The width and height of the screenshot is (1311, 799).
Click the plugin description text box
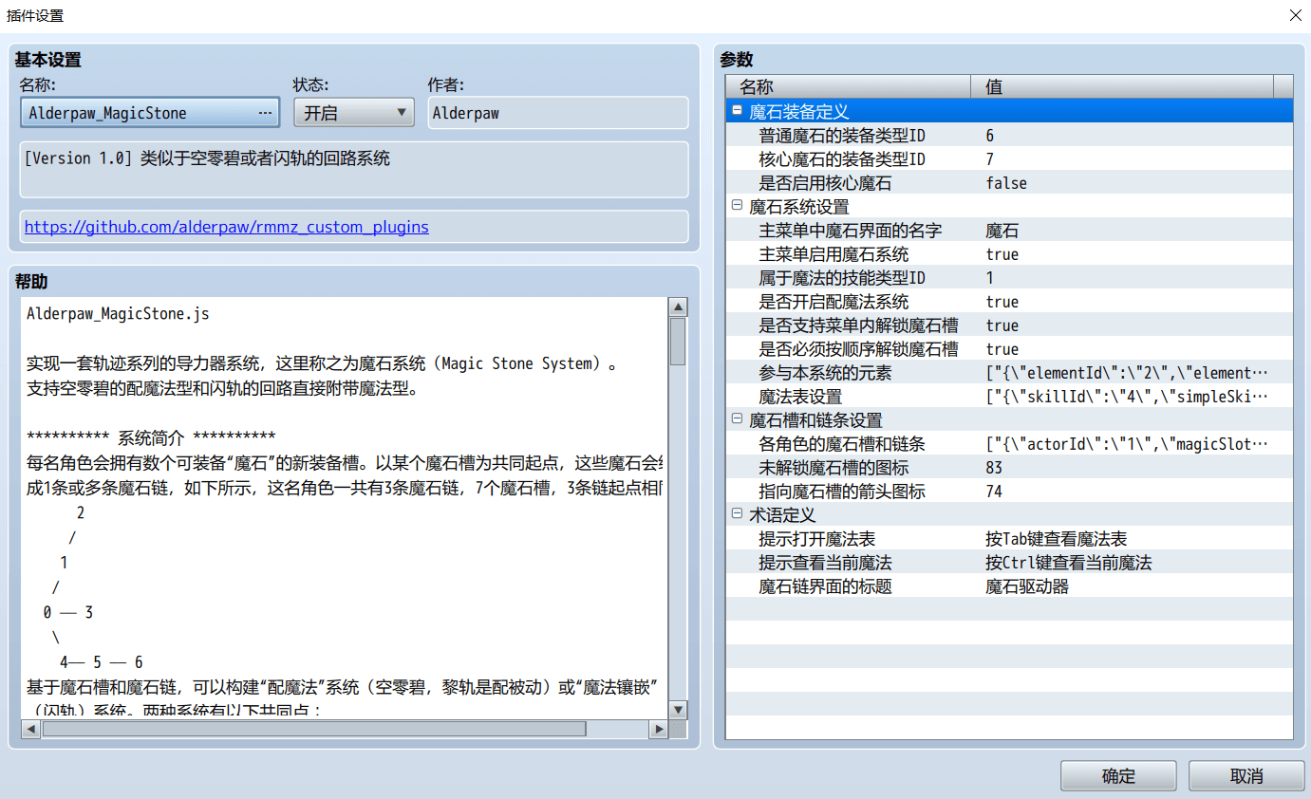coord(354,170)
